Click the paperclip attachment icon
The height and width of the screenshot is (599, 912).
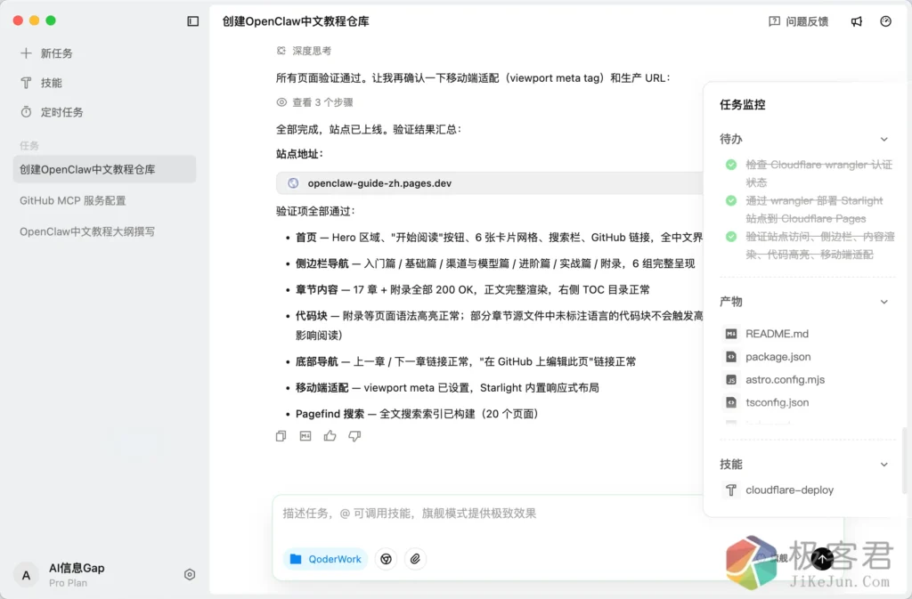pyautogui.click(x=415, y=559)
